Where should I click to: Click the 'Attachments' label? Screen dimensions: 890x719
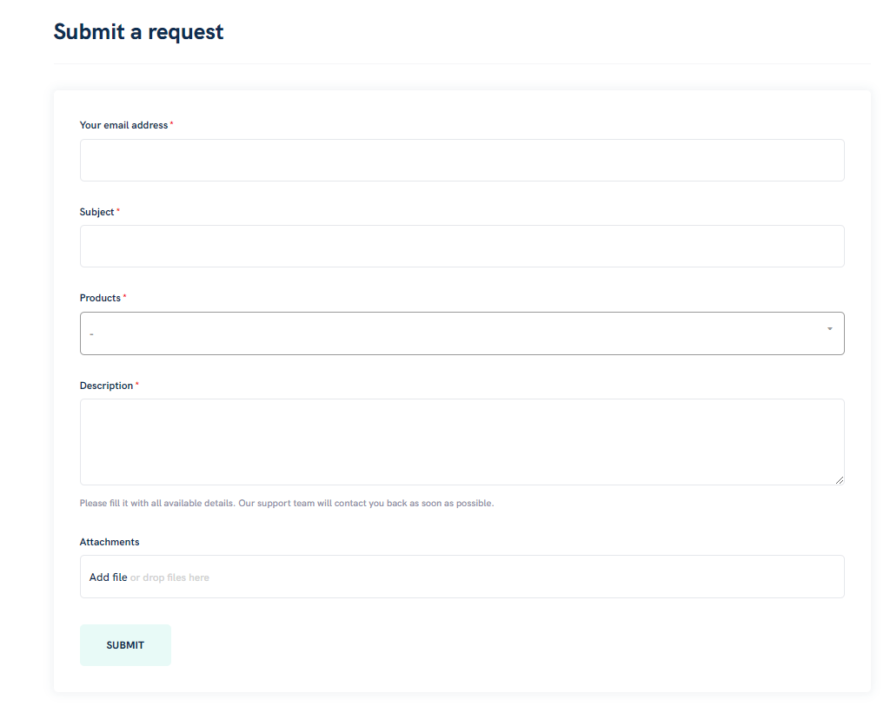click(x=110, y=542)
